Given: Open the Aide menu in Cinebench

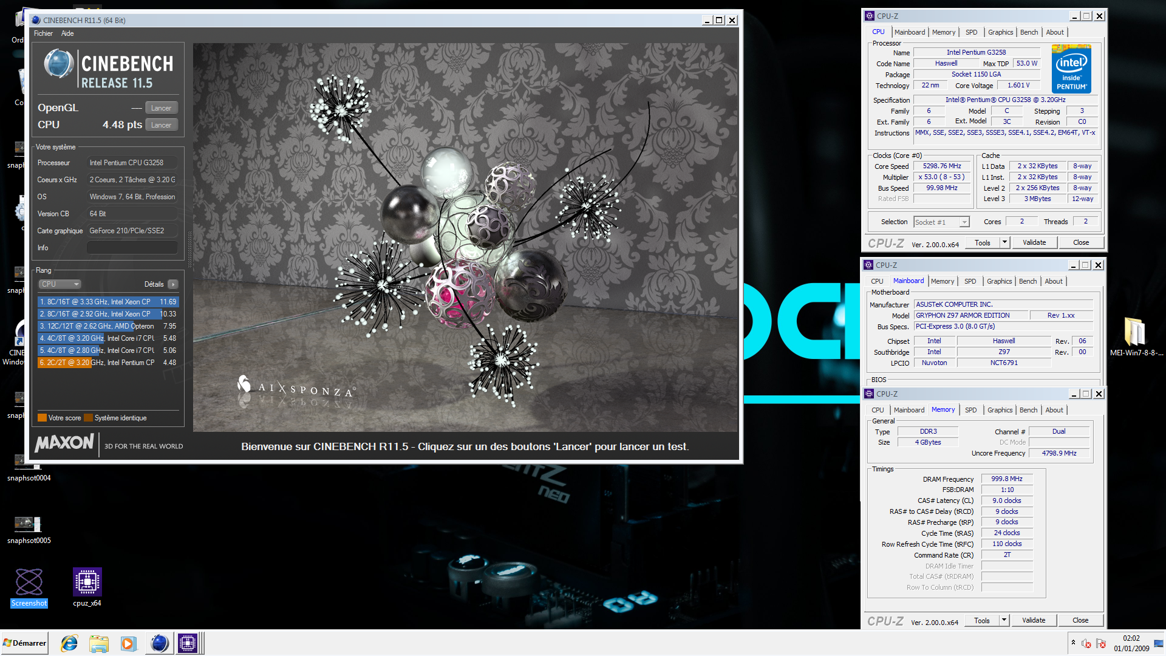Looking at the screenshot, I should coord(67,33).
